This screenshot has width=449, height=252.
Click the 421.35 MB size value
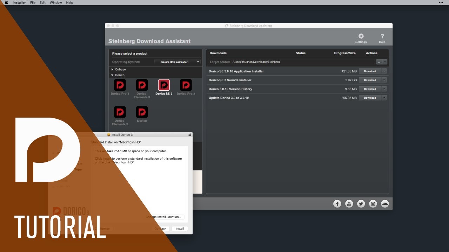(349, 71)
